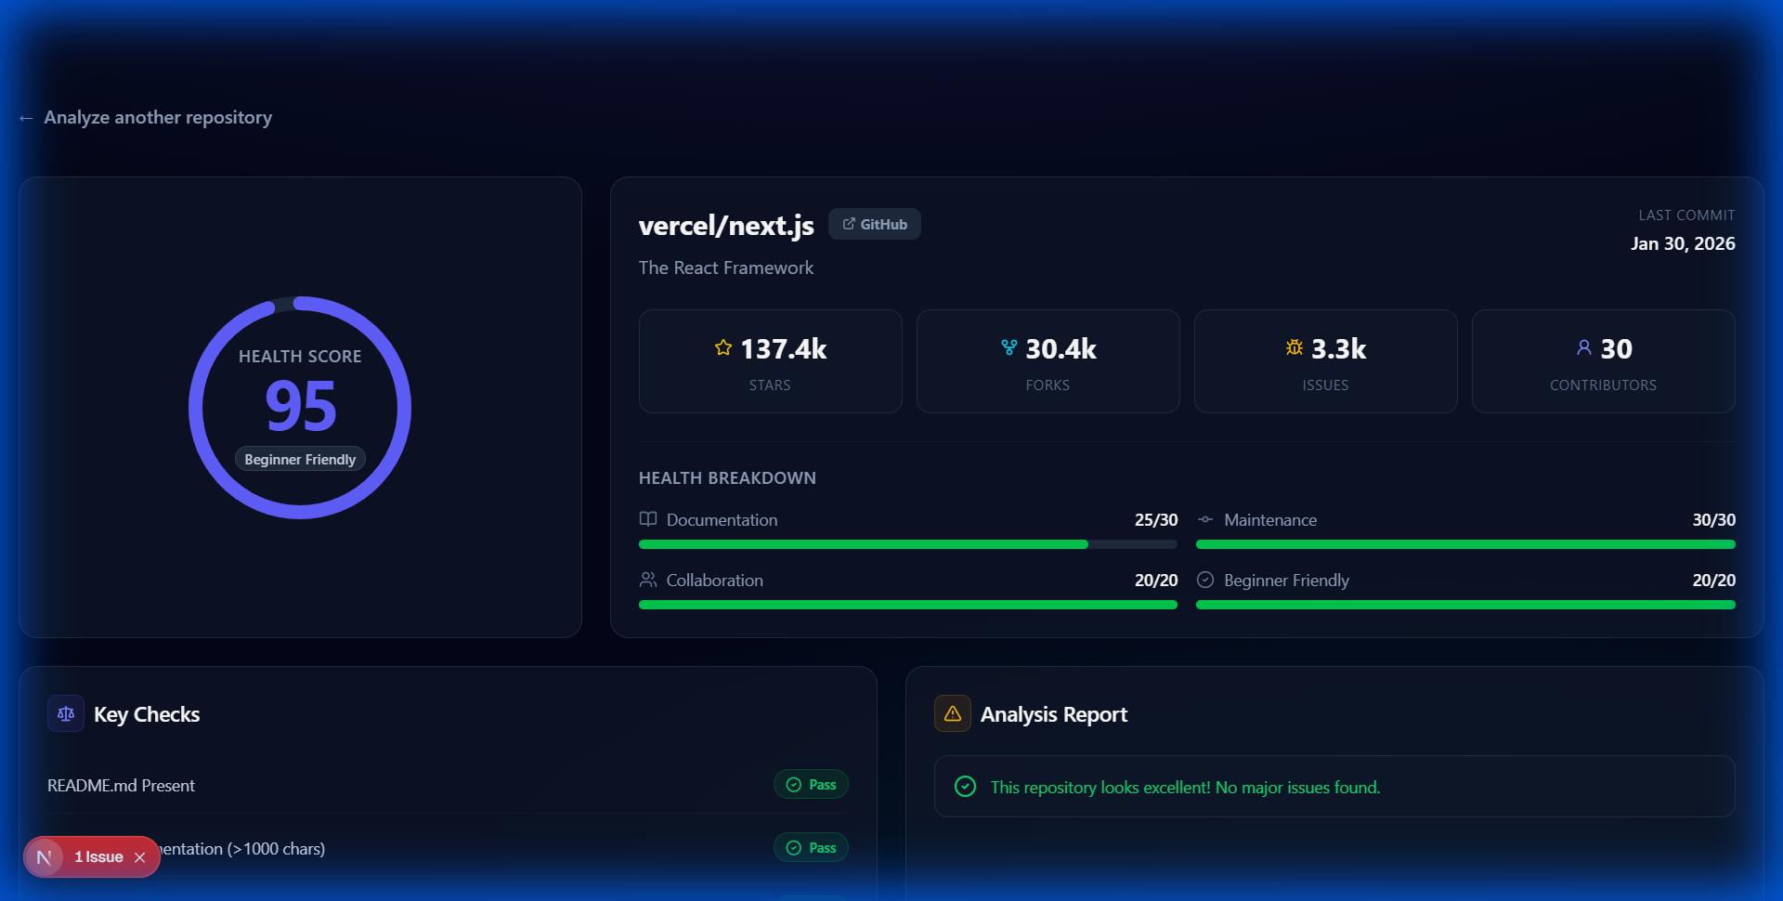Click the Pass badge for README.md Present
The width and height of the screenshot is (1783, 901).
pos(811,784)
